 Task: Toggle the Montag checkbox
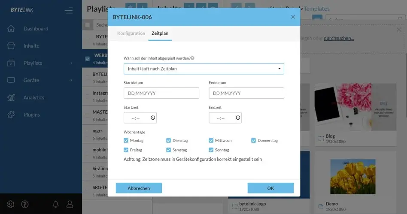pos(126,141)
